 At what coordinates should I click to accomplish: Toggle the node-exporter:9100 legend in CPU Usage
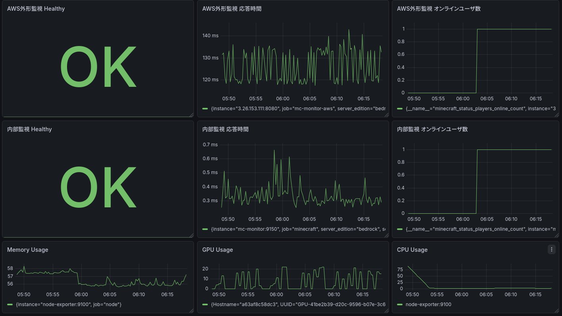point(428,304)
